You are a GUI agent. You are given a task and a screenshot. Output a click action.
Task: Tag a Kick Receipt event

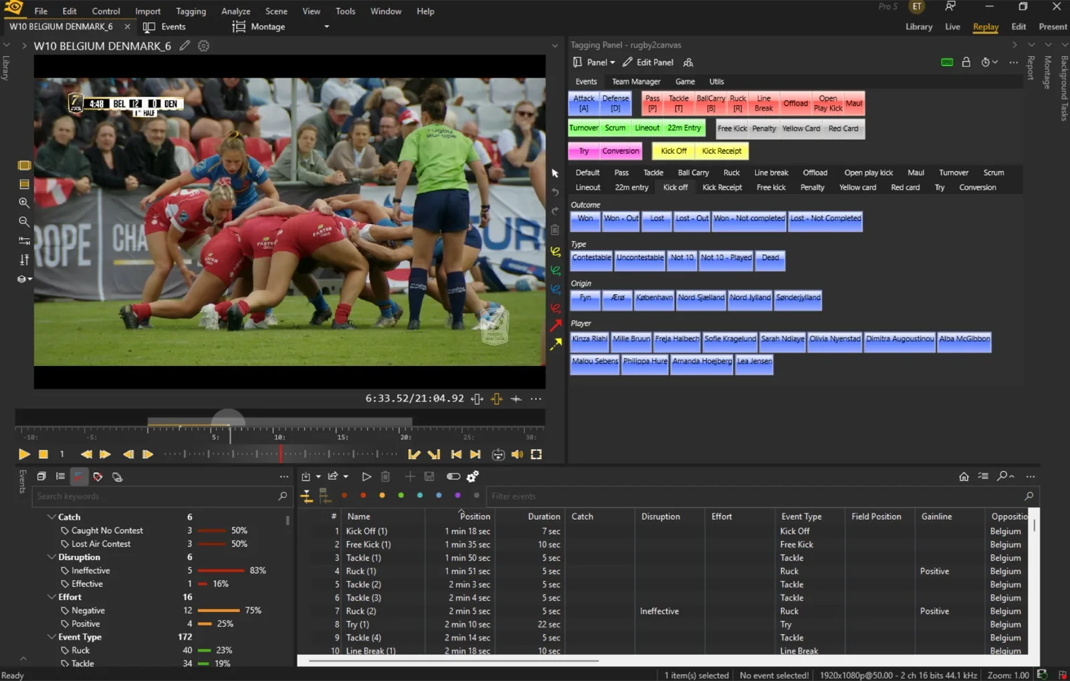tap(722, 151)
